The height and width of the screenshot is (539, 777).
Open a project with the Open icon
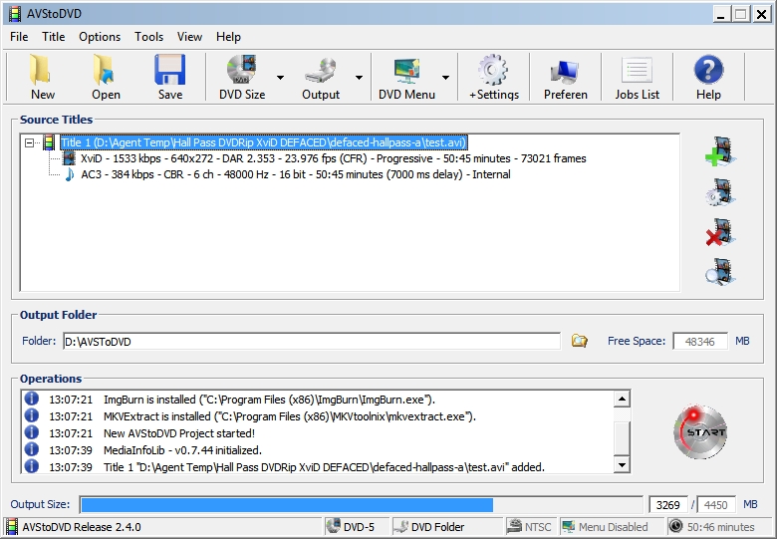click(105, 77)
